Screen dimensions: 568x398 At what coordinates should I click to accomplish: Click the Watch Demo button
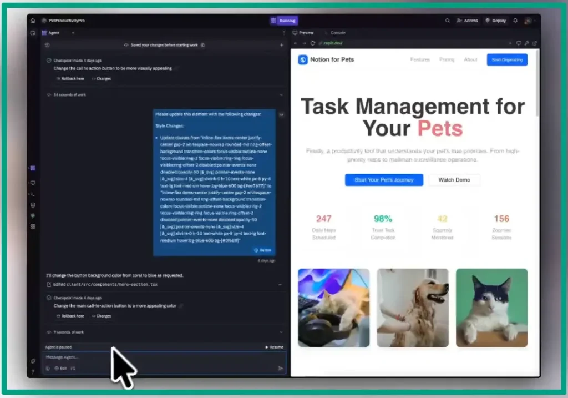(x=454, y=180)
